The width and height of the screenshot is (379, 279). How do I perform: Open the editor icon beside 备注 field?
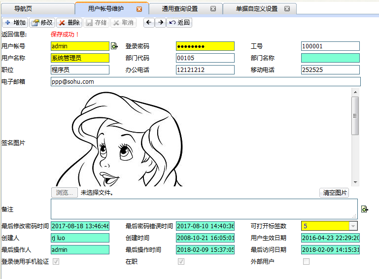click(x=365, y=209)
